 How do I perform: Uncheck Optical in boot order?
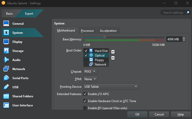pyautogui.click(x=86, y=55)
